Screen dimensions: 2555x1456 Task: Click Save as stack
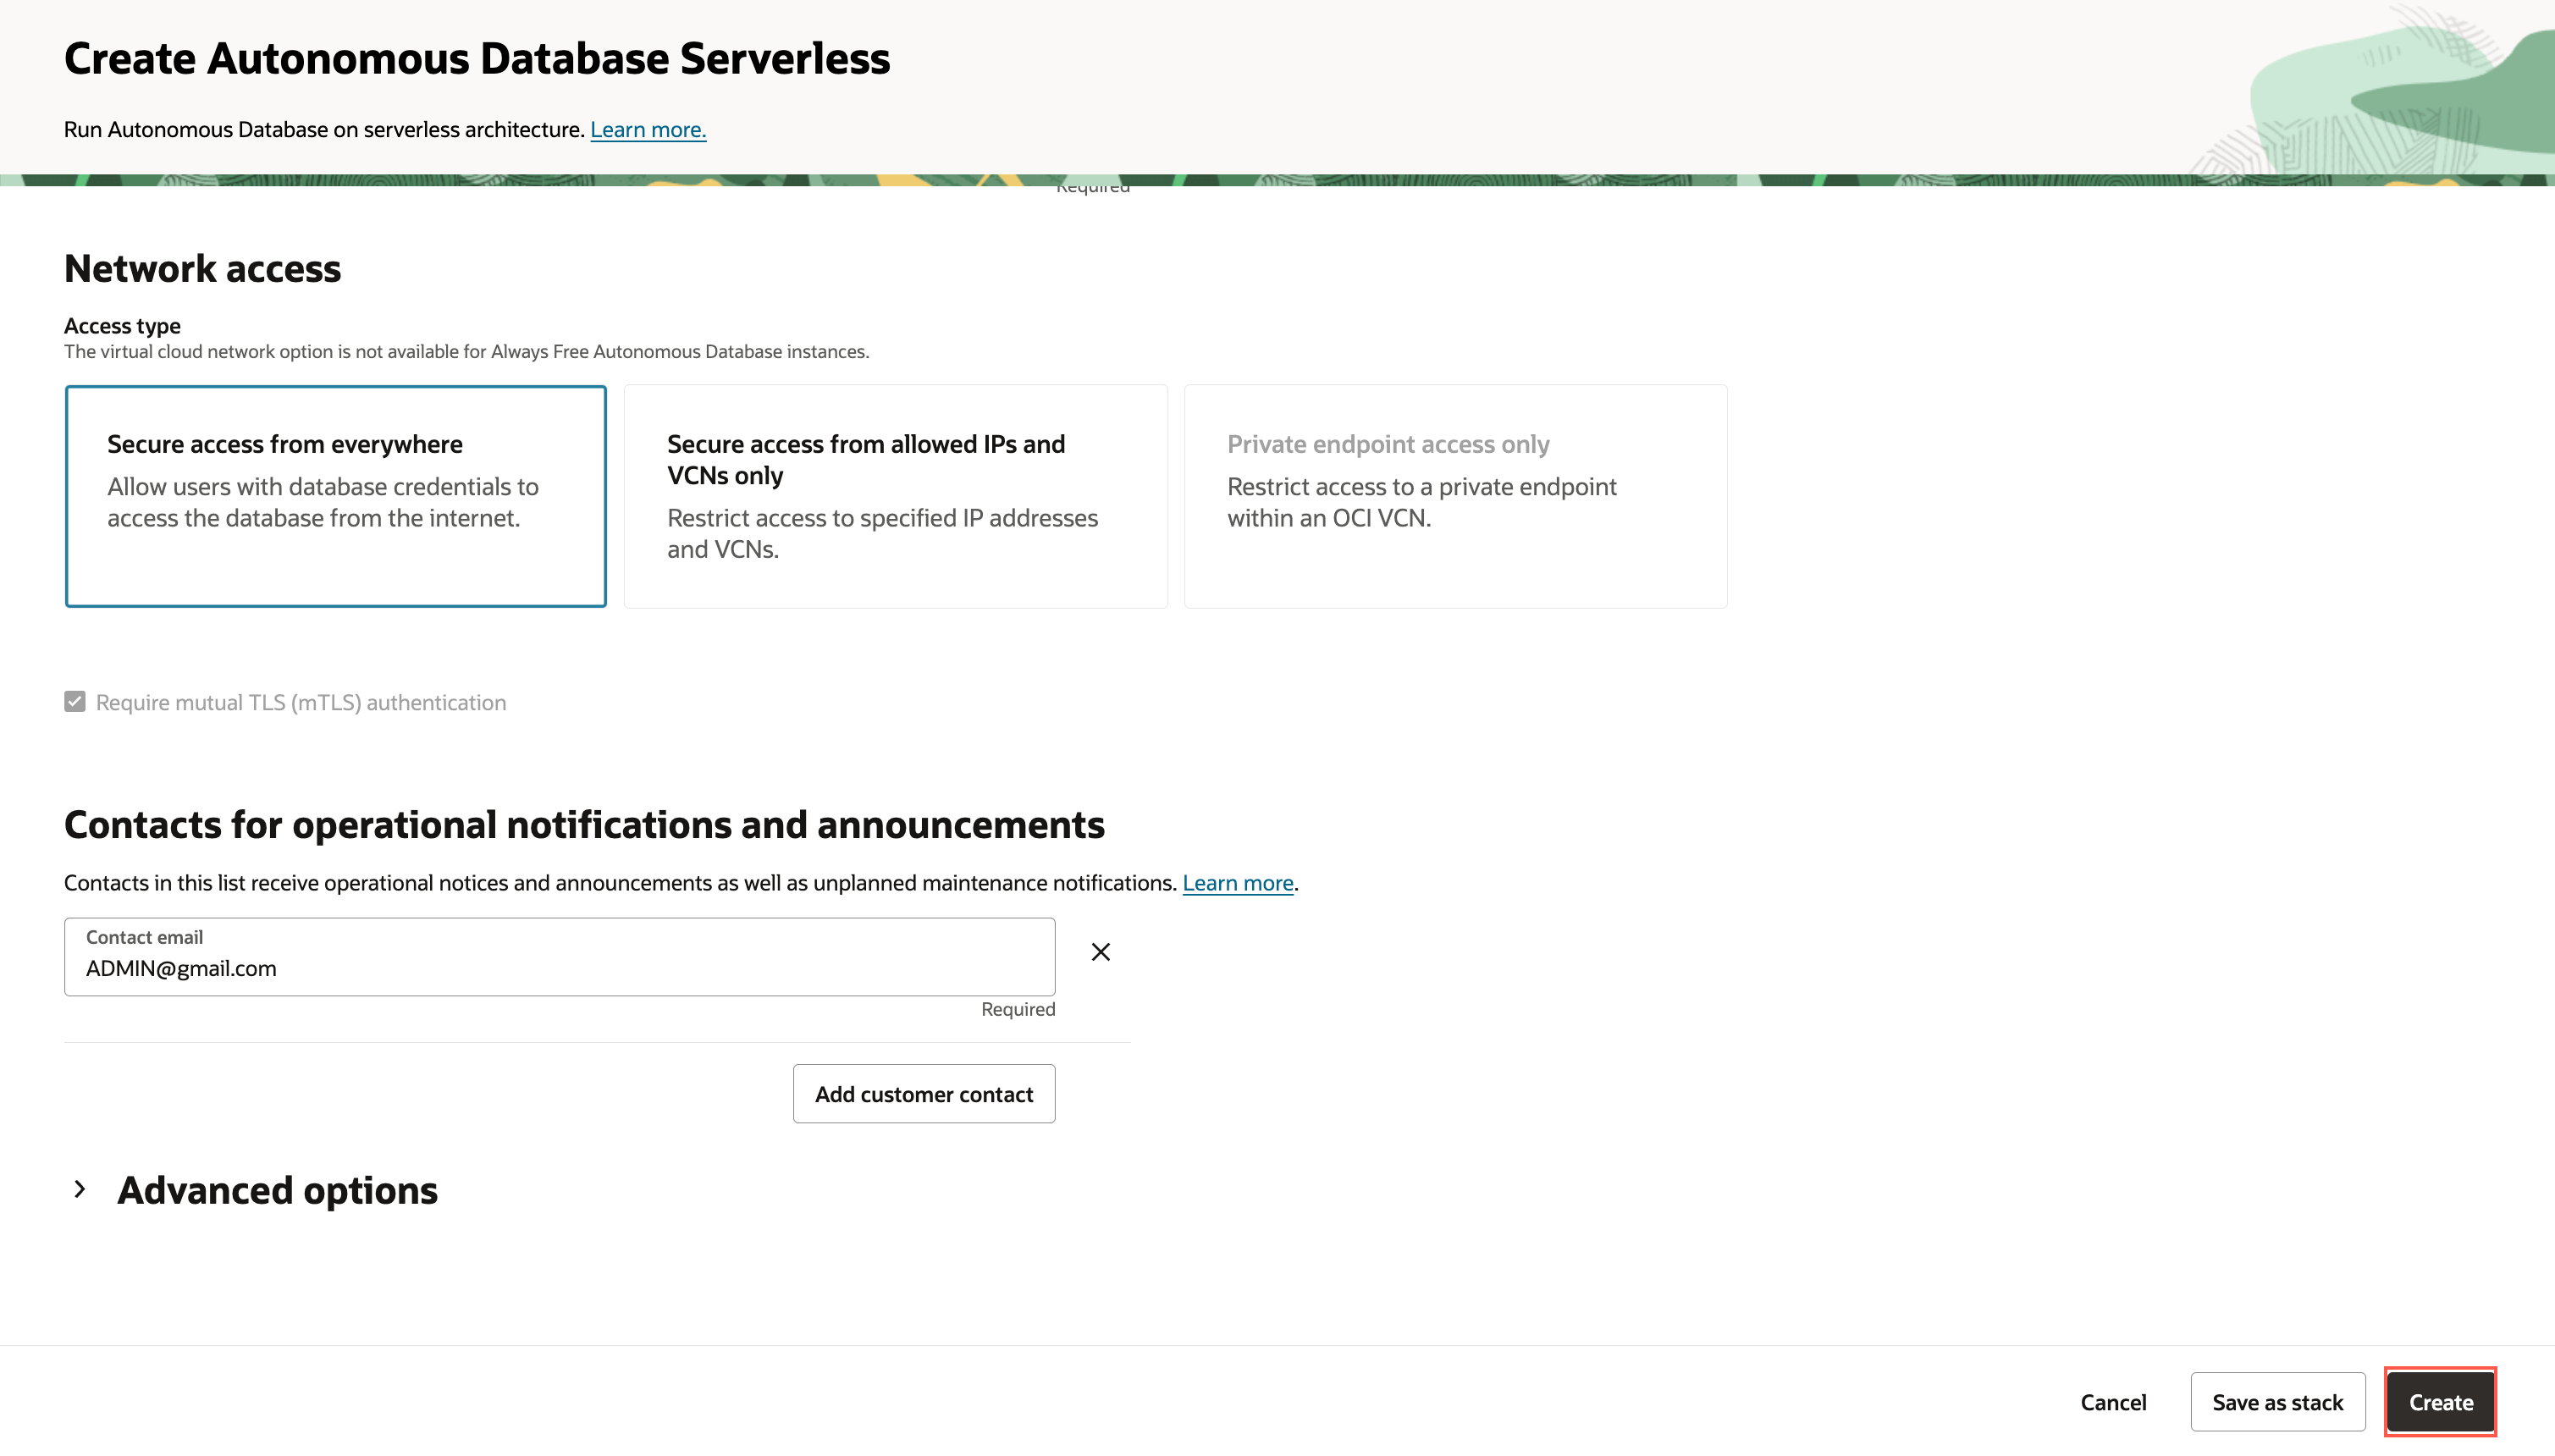point(2277,1402)
